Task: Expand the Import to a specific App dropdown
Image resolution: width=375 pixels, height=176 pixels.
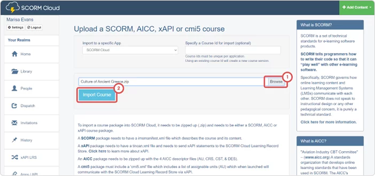Action: pos(130,50)
